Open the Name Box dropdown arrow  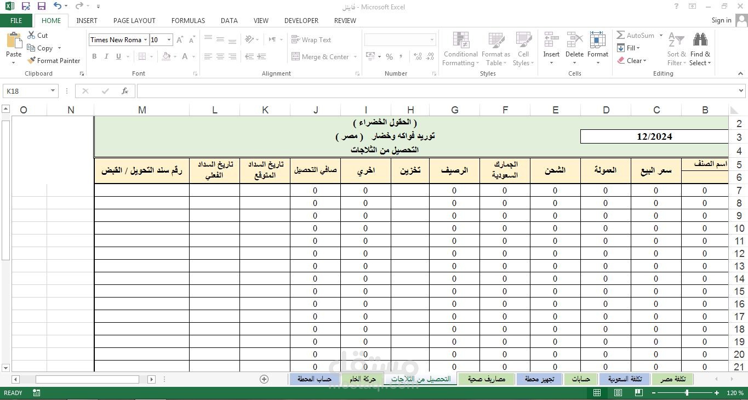pos(53,91)
